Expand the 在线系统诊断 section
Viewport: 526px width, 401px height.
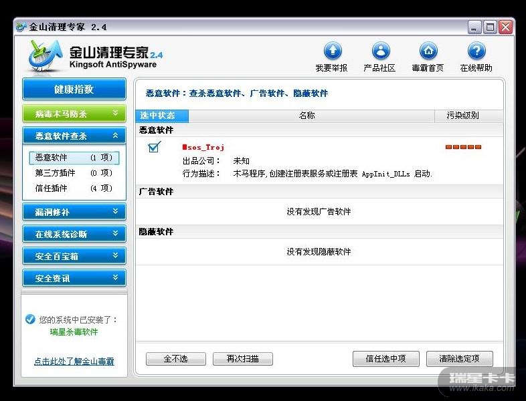[x=74, y=234]
